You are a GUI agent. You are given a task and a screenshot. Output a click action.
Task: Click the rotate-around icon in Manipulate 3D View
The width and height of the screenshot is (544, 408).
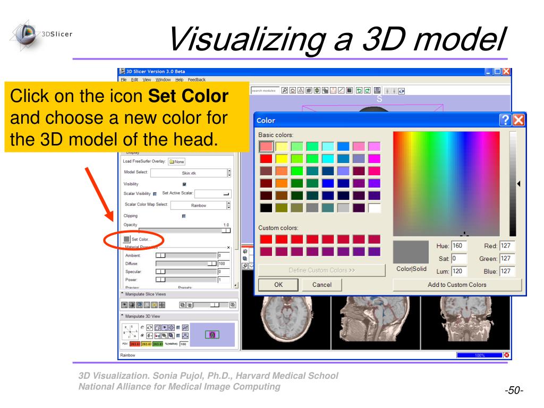(x=149, y=327)
